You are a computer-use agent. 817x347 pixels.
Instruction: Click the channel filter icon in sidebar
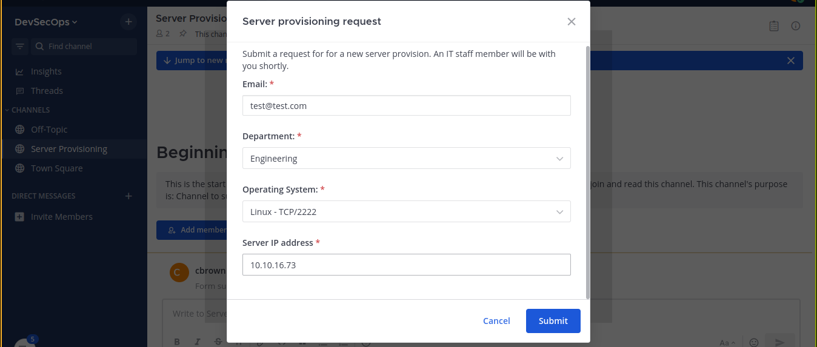19,47
